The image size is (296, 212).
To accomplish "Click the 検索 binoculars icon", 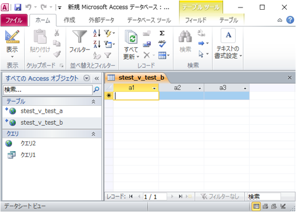I will (x=185, y=36).
